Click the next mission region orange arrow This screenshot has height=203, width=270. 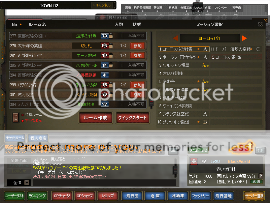[x=244, y=38]
